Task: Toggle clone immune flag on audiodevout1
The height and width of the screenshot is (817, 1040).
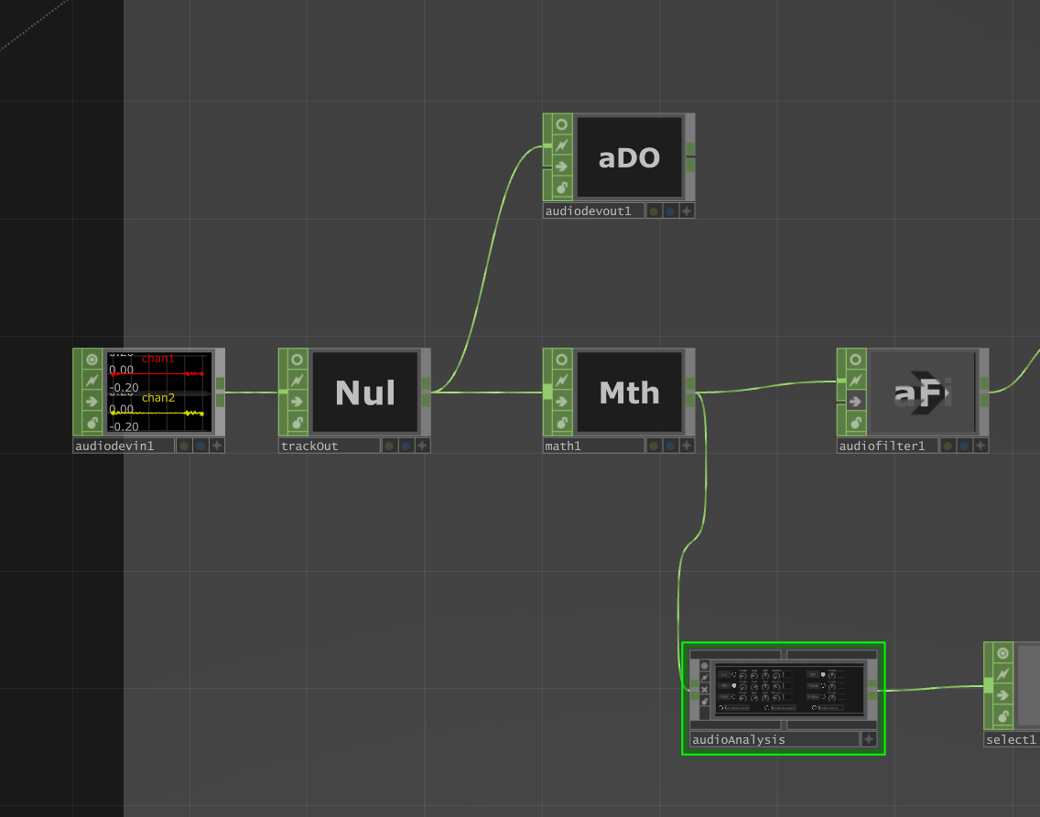Action: coord(562,145)
